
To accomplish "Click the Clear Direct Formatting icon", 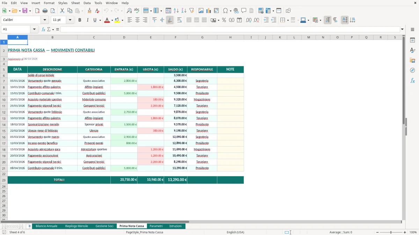I will point(97,11).
